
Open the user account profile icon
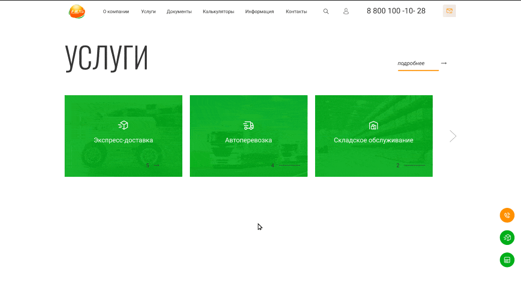click(346, 12)
